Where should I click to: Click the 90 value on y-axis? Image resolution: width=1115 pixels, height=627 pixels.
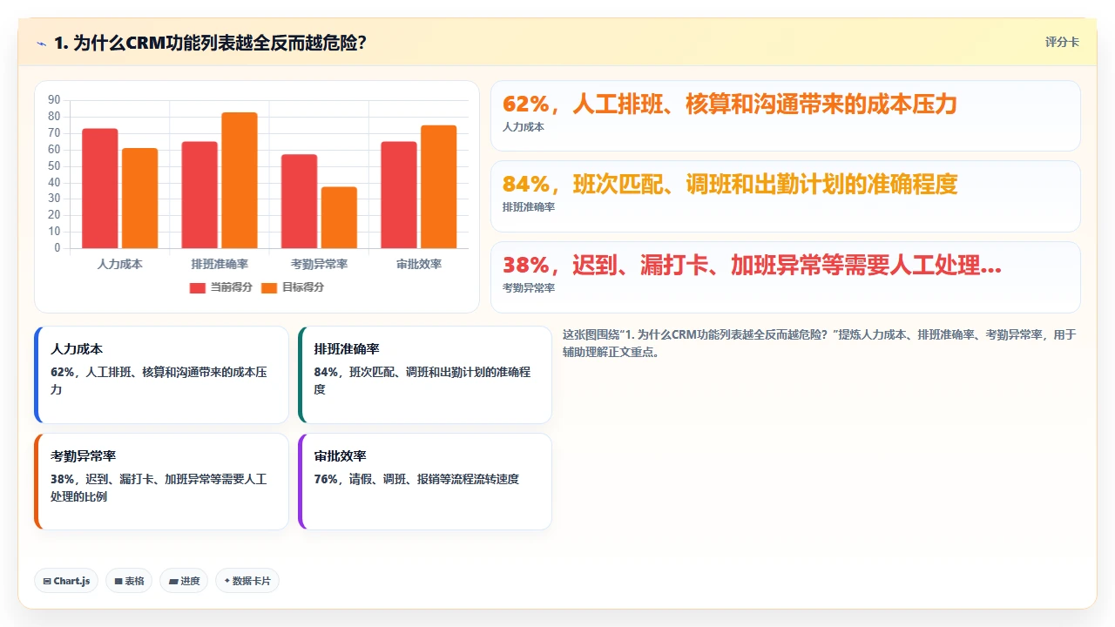[55, 99]
